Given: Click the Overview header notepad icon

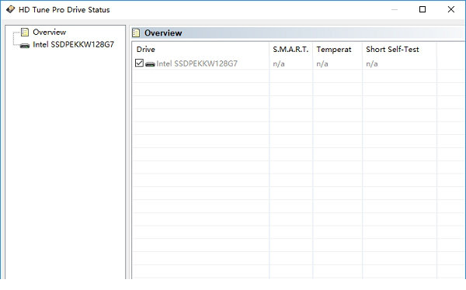Looking at the screenshot, I should point(136,33).
